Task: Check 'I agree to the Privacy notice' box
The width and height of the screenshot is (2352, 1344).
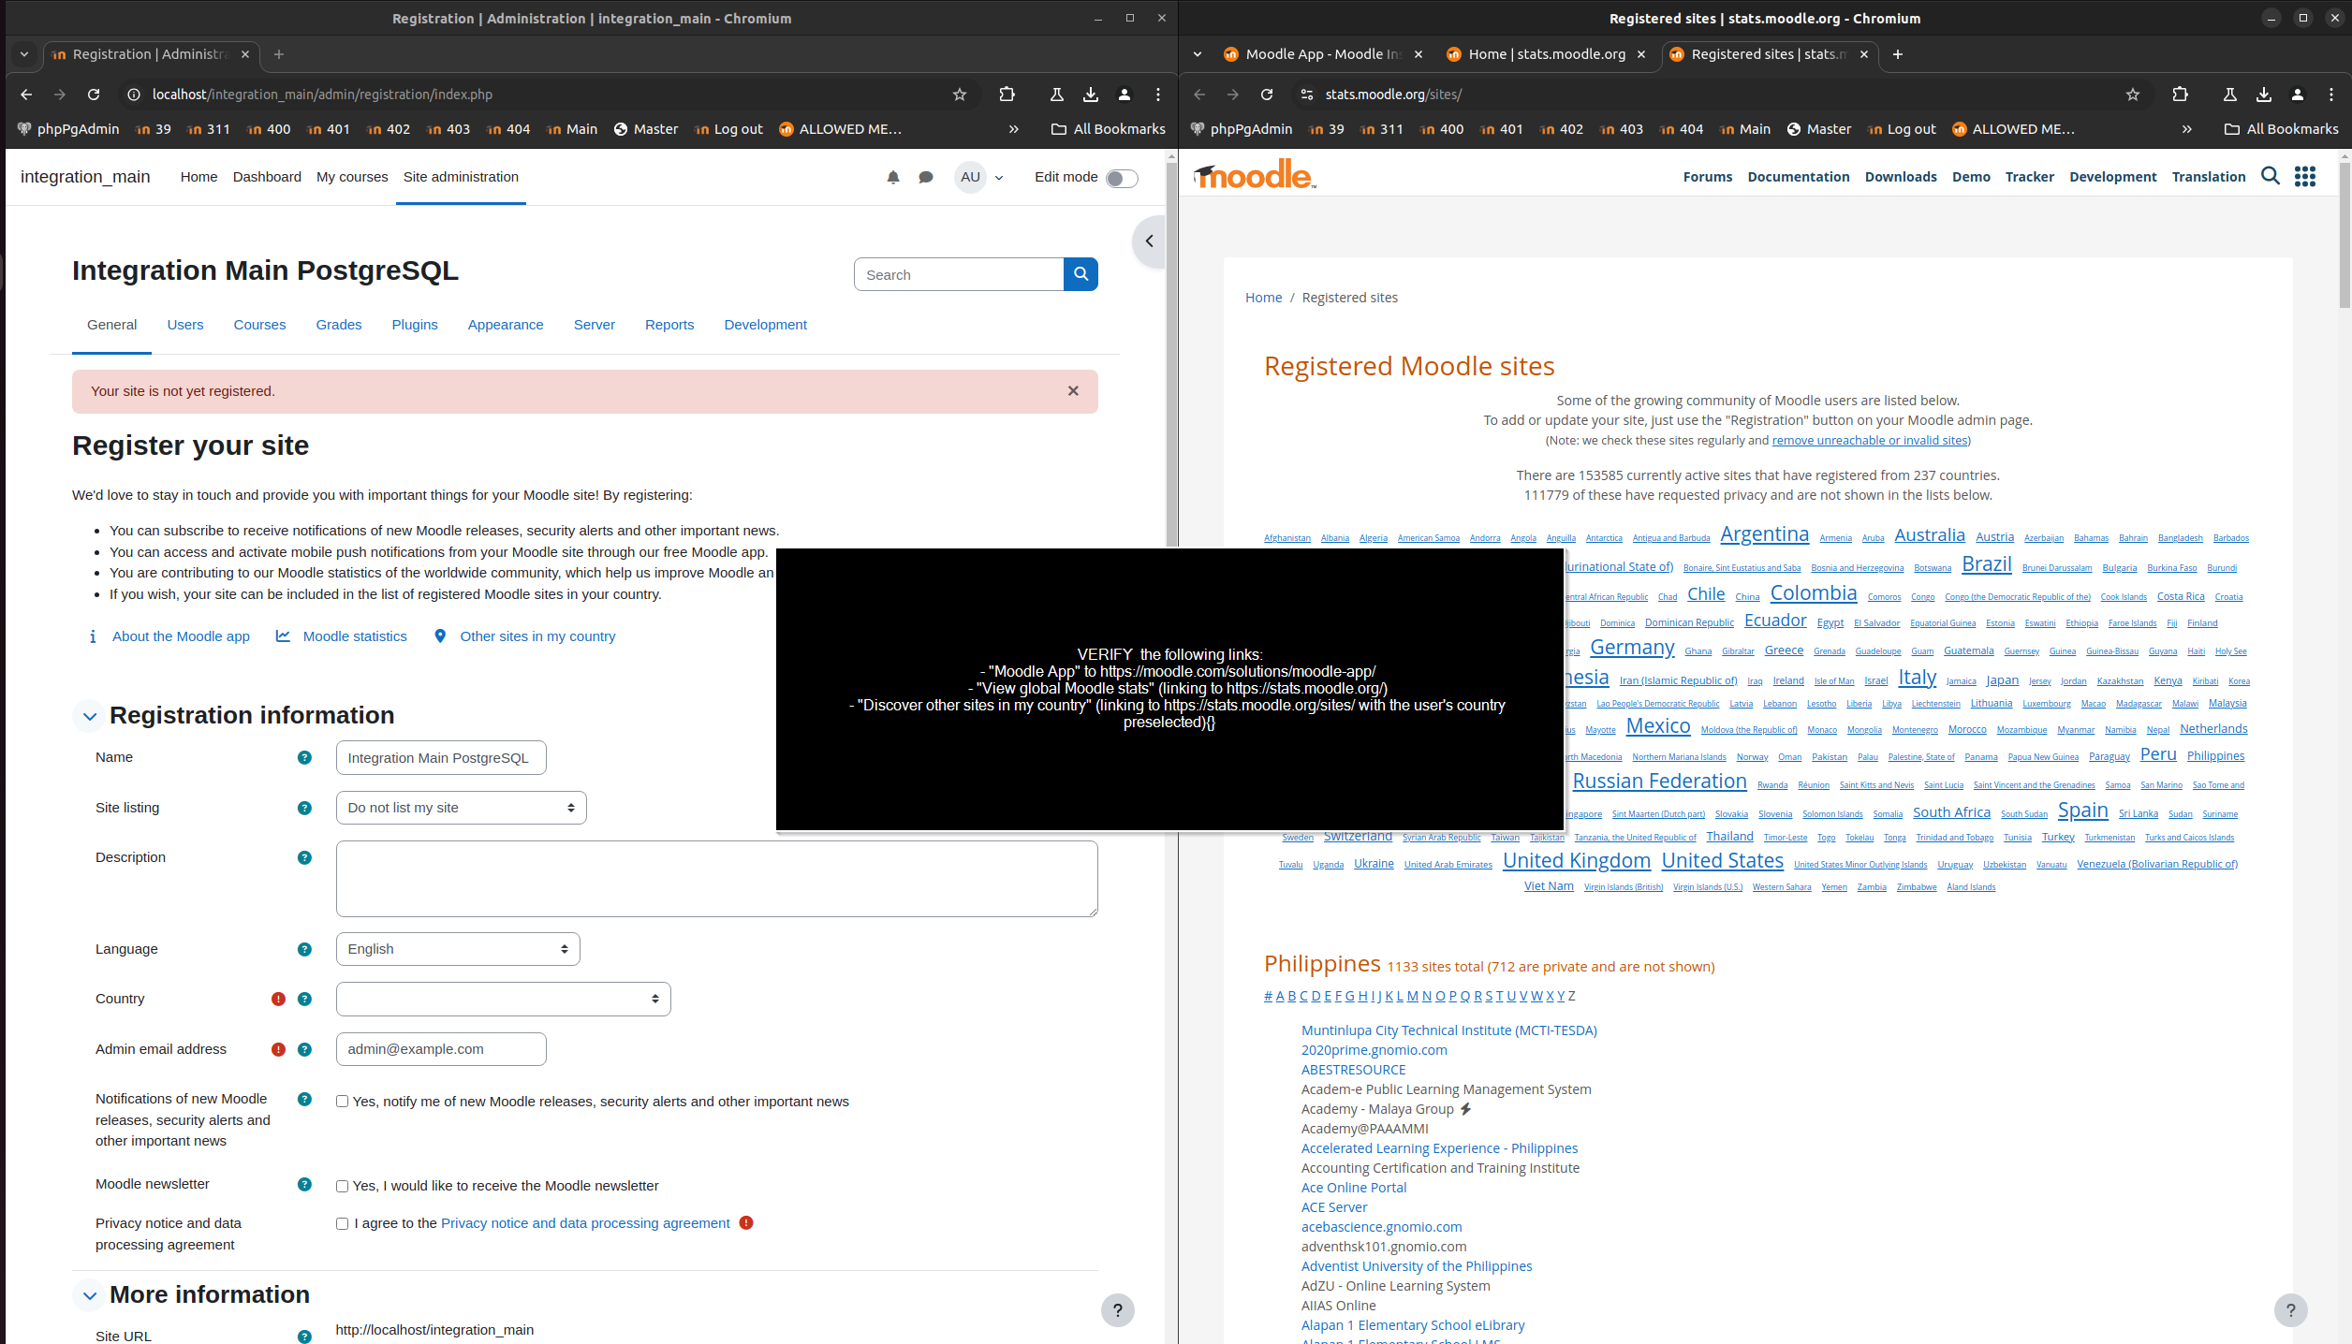Action: click(342, 1223)
